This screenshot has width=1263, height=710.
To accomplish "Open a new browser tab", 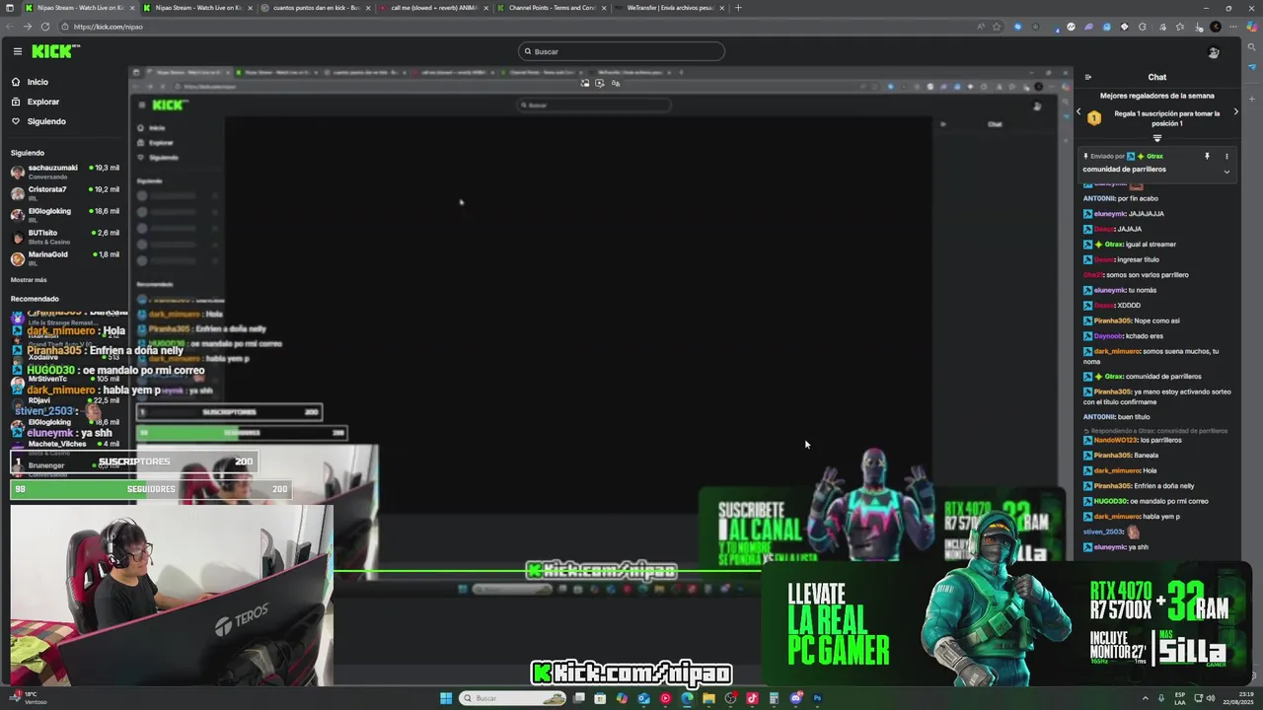I will tap(738, 8).
